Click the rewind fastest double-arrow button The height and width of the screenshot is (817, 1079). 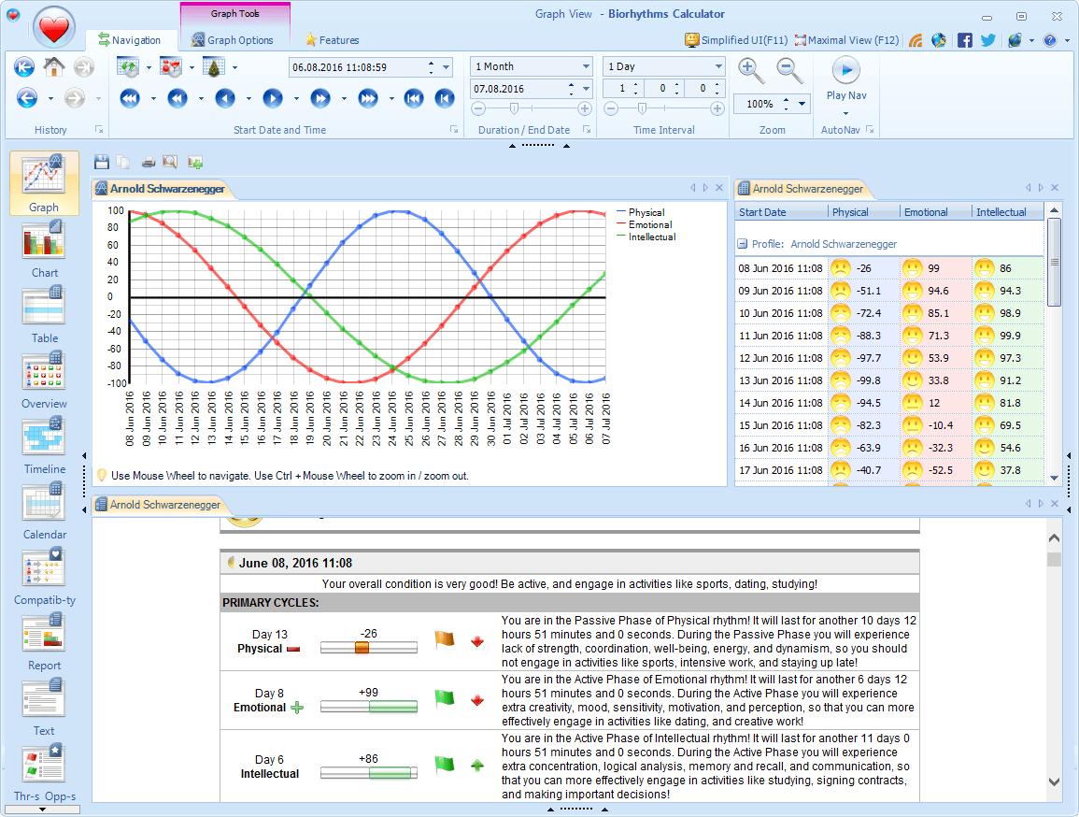(x=129, y=98)
